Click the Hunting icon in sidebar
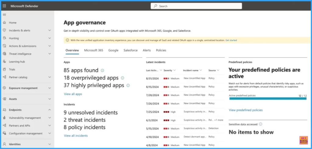 coord(4,38)
